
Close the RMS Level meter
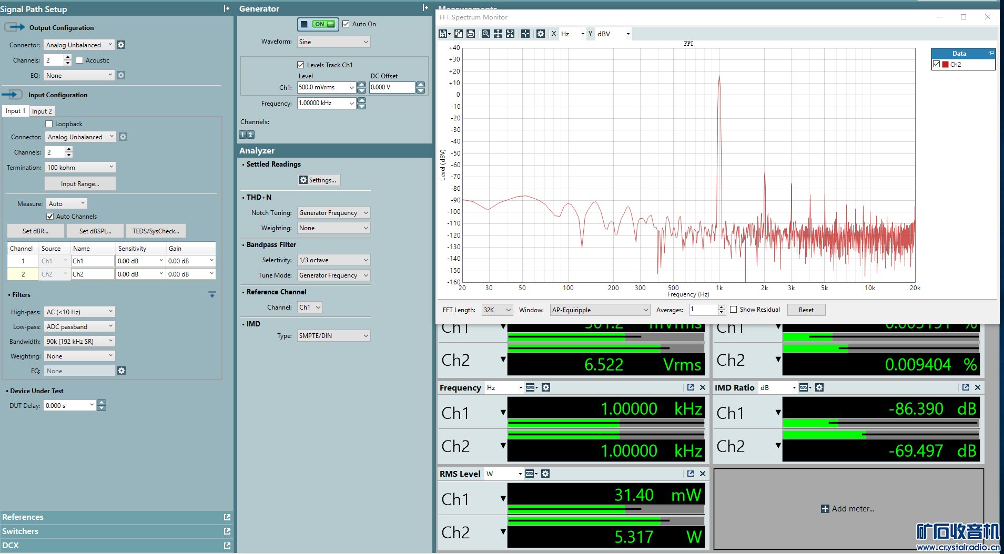click(703, 474)
